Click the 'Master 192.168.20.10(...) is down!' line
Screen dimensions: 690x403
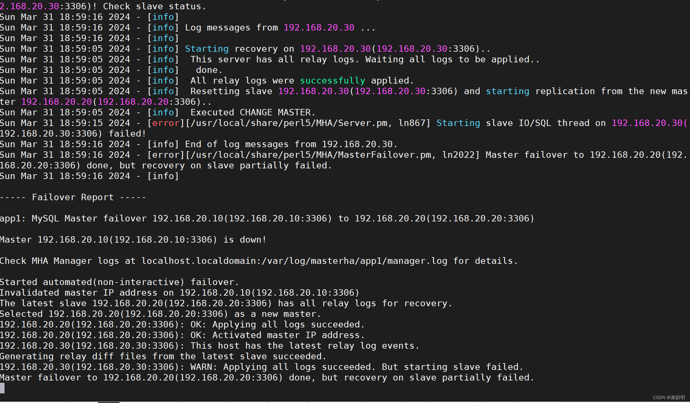tap(133, 240)
